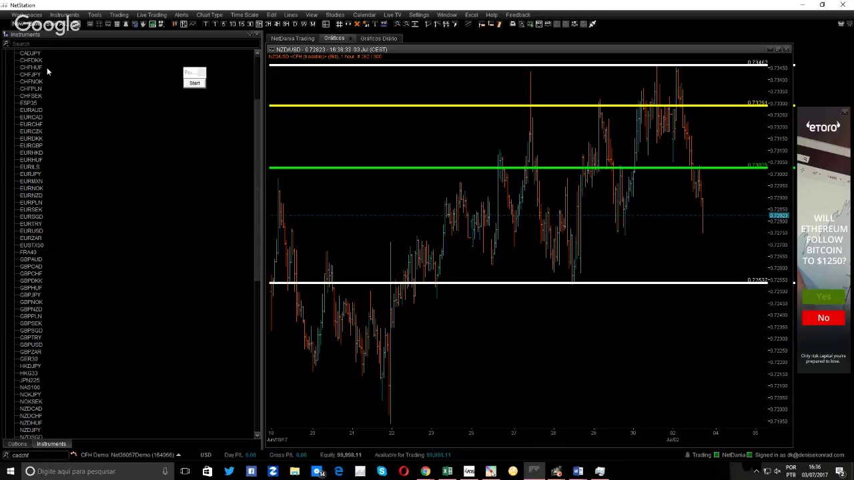Click the trend line drawing icon

tap(468, 24)
